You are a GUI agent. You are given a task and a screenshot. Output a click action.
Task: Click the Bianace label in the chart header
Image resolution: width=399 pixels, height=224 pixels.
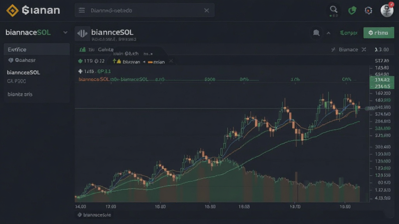[x=348, y=49]
